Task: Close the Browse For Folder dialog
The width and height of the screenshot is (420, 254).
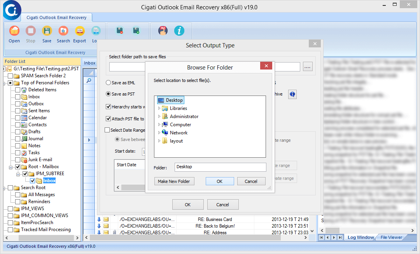Action: click(266, 66)
